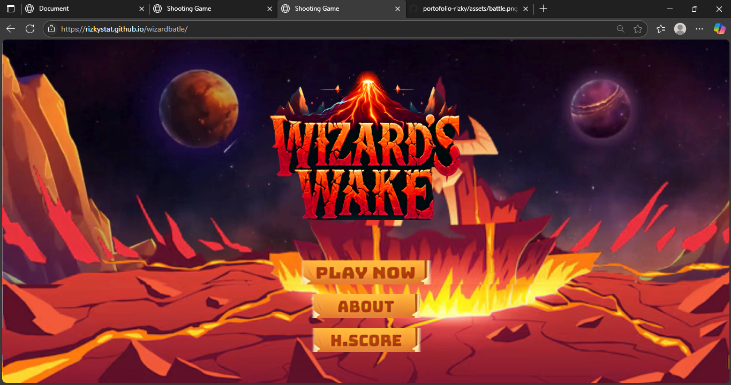Minimize the browser window
The image size is (731, 385).
click(x=670, y=9)
